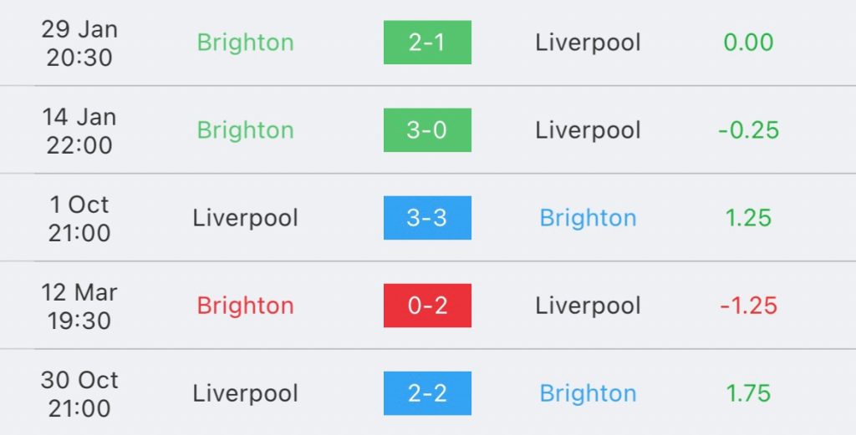The width and height of the screenshot is (856, 435).
Task: Open Brighton in the 29 Jan match
Action: (x=245, y=43)
